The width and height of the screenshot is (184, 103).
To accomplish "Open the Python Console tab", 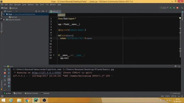I will tap(31, 93).
